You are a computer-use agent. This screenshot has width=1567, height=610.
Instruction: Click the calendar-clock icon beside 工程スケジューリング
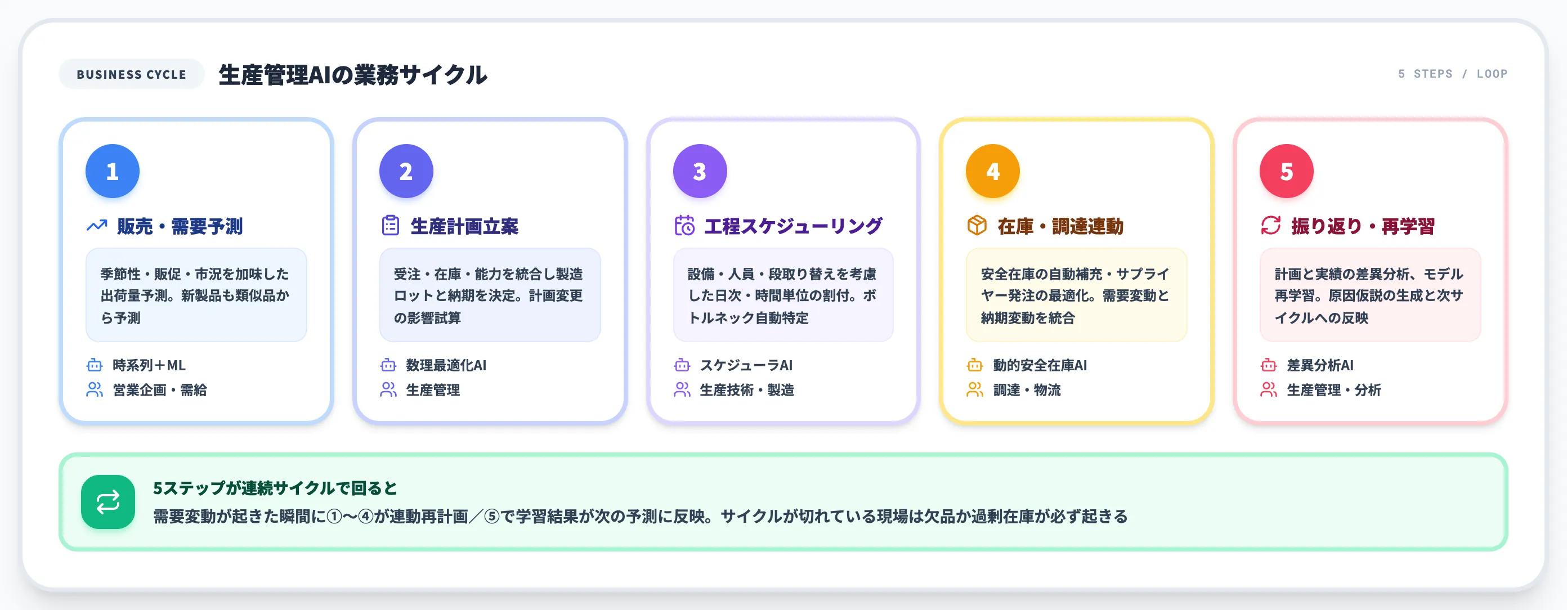pos(684,226)
